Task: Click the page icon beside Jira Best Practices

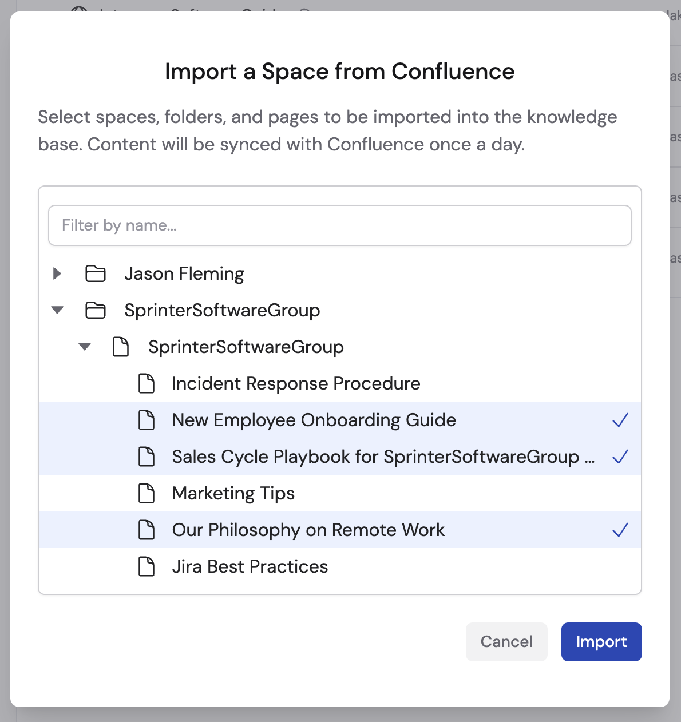Action: (x=147, y=566)
